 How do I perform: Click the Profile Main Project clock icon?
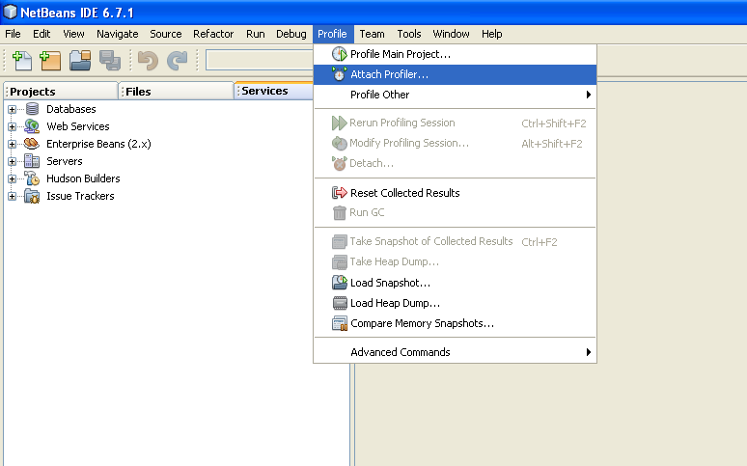coord(339,54)
